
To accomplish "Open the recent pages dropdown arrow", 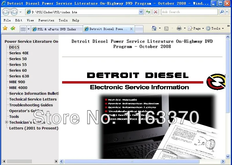I will point(20,12).
